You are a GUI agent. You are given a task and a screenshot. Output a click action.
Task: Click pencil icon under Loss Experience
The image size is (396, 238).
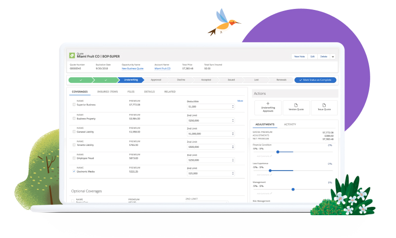click(x=271, y=175)
